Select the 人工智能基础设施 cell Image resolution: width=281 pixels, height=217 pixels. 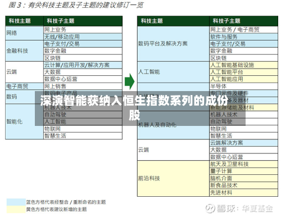(x=243, y=65)
